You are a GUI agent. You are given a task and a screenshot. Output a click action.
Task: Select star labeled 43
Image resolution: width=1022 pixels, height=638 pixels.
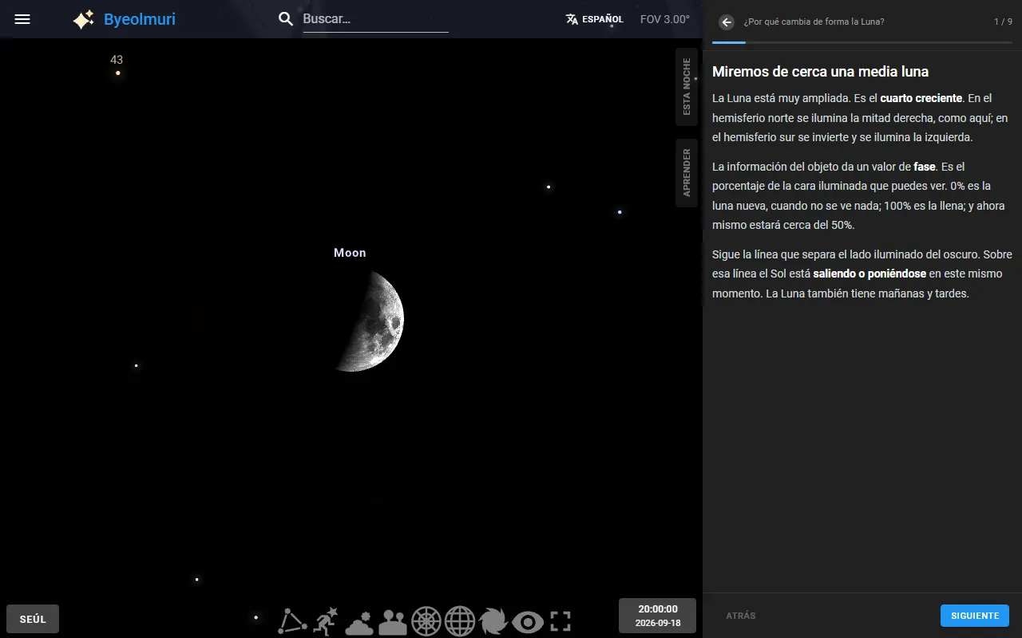pyautogui.click(x=117, y=73)
